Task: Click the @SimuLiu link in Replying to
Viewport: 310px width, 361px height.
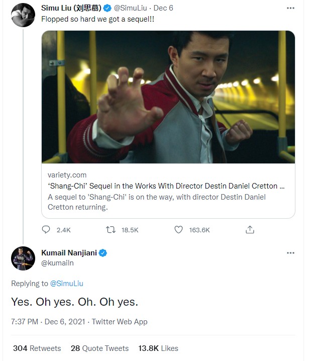Action: pos(66,284)
